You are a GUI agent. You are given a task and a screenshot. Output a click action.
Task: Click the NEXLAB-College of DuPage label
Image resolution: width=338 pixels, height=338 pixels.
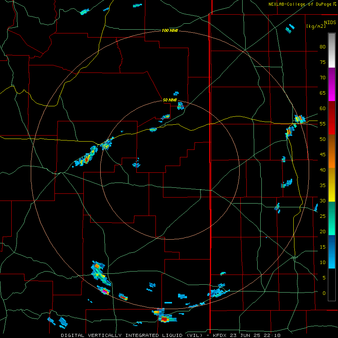(300, 4)
